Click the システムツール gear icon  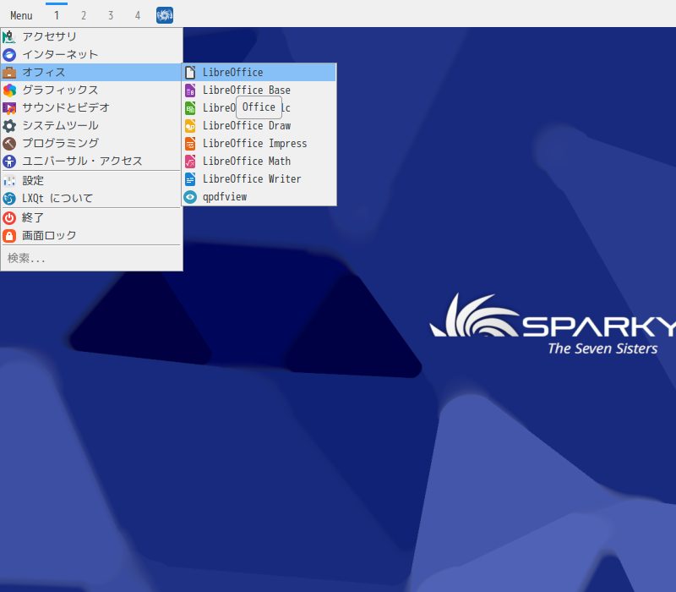[x=9, y=125]
